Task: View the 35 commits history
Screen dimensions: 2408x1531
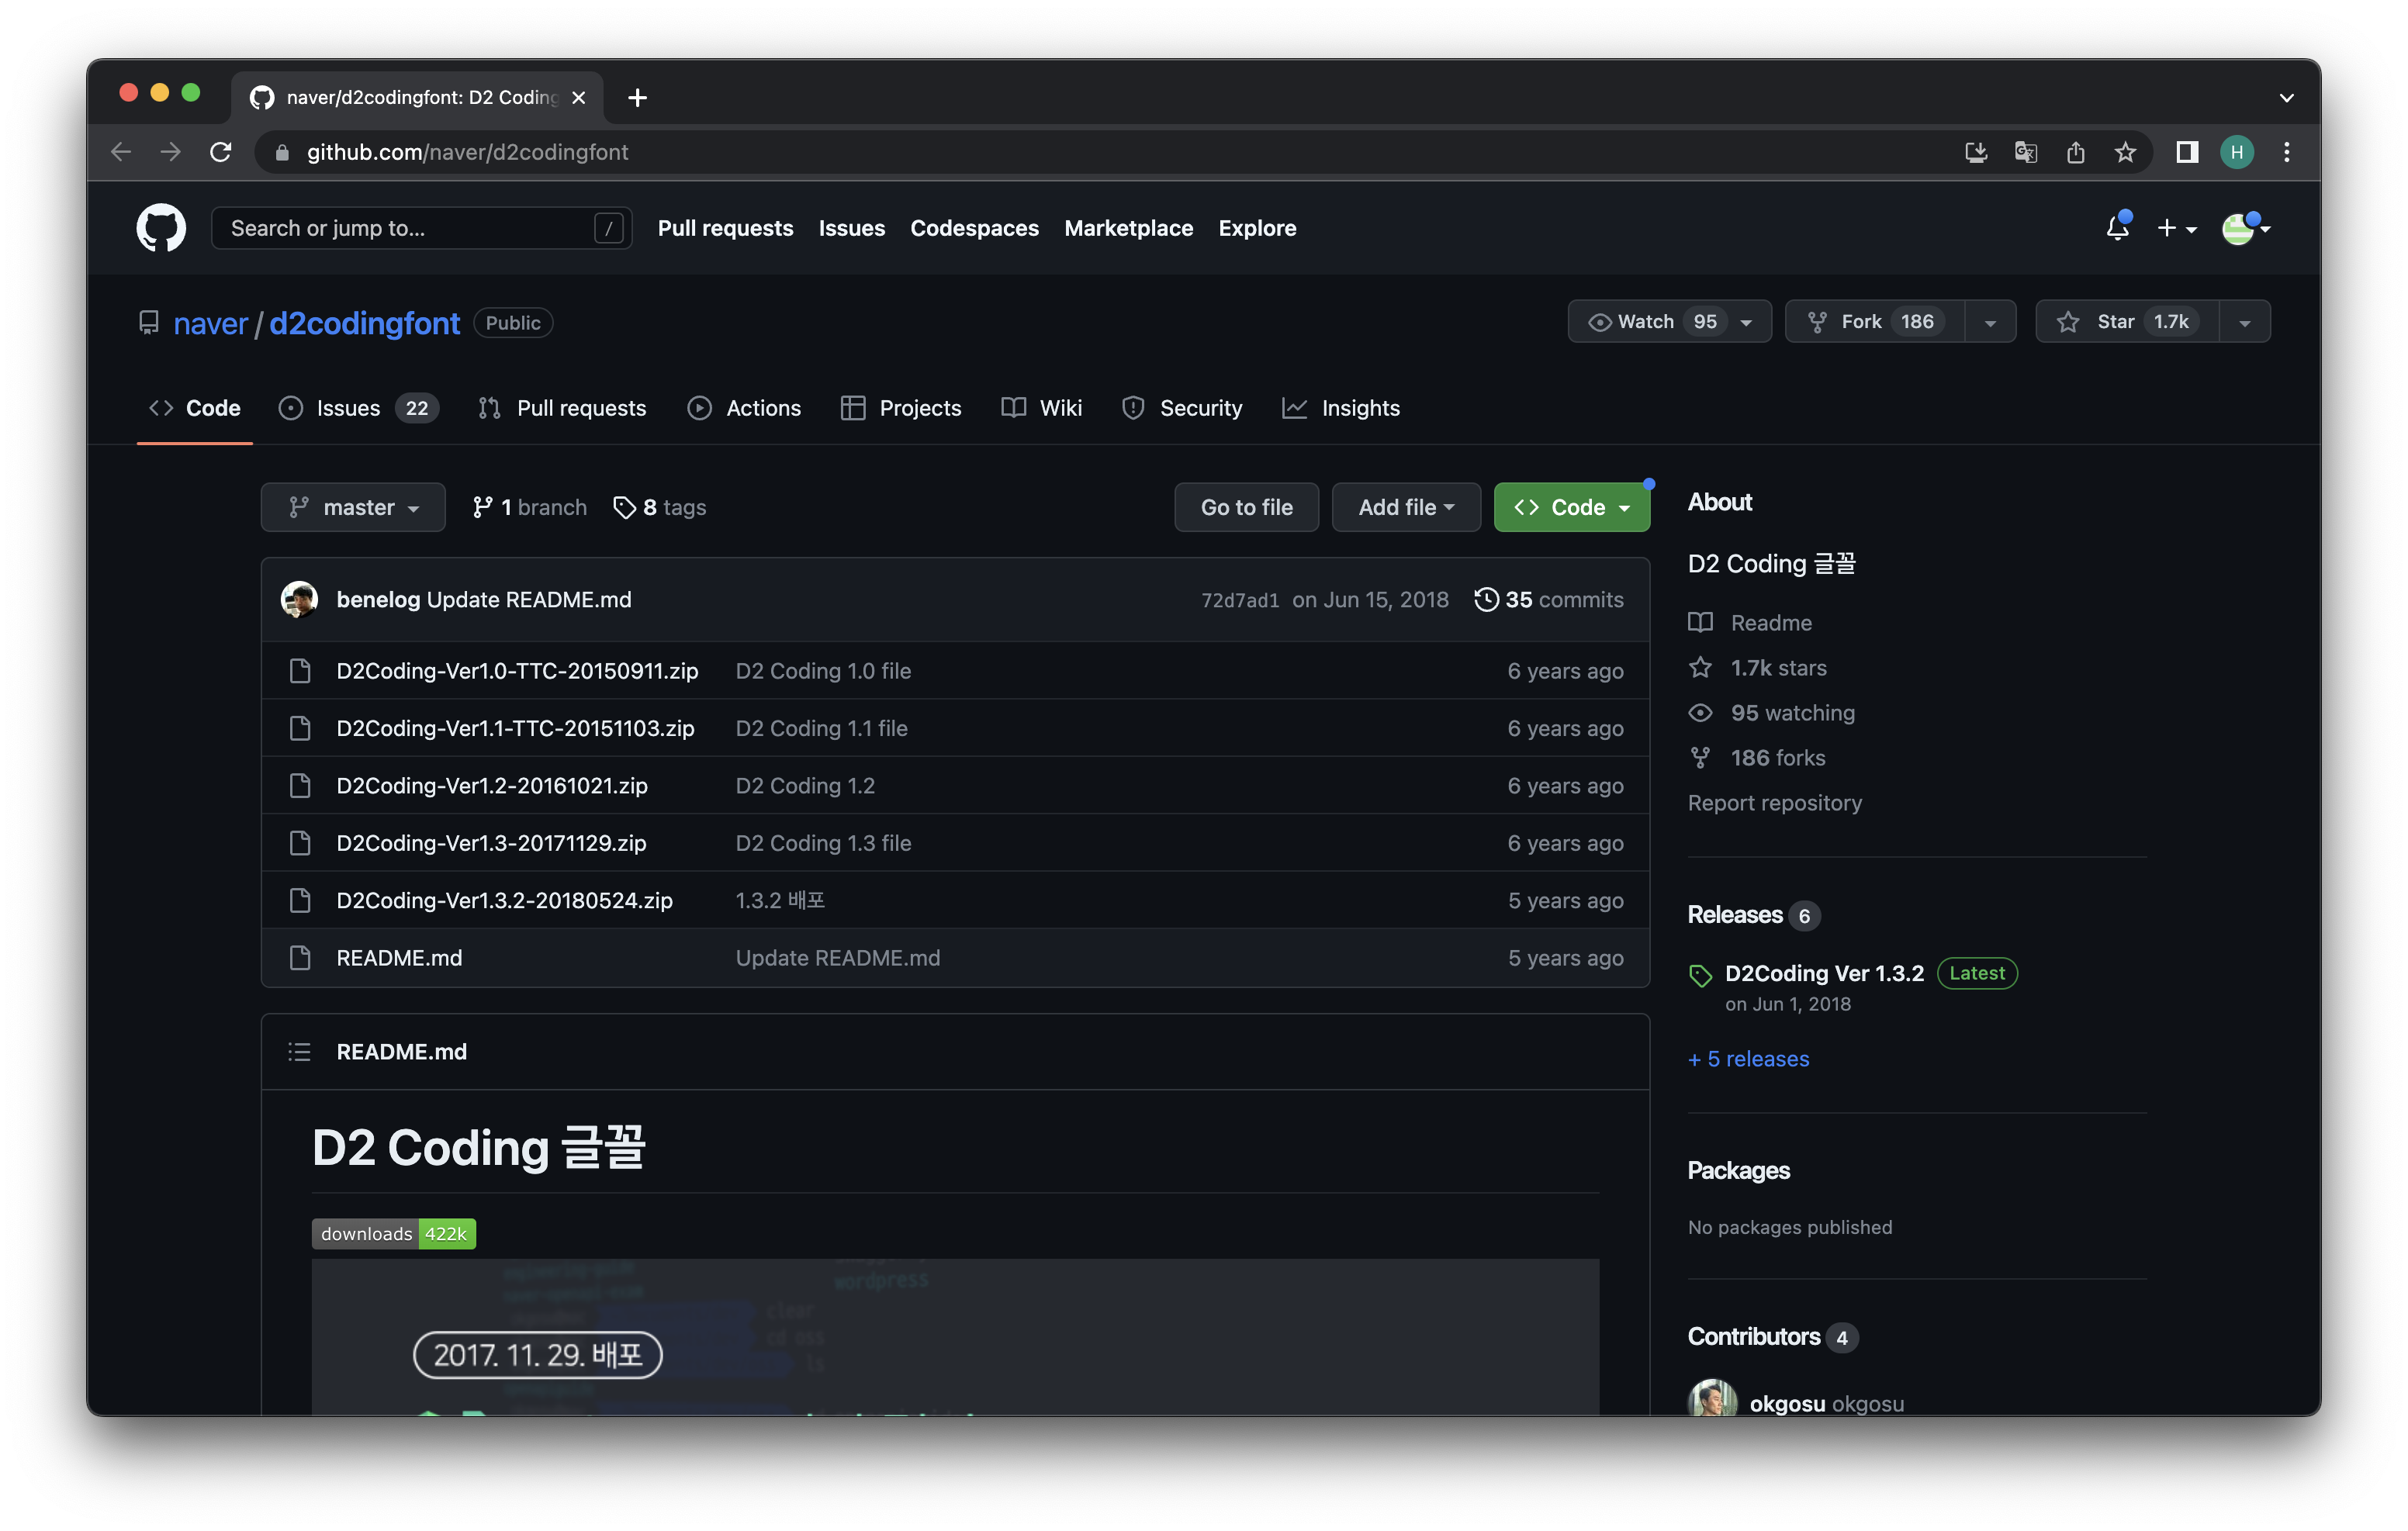Action: (x=1549, y=599)
